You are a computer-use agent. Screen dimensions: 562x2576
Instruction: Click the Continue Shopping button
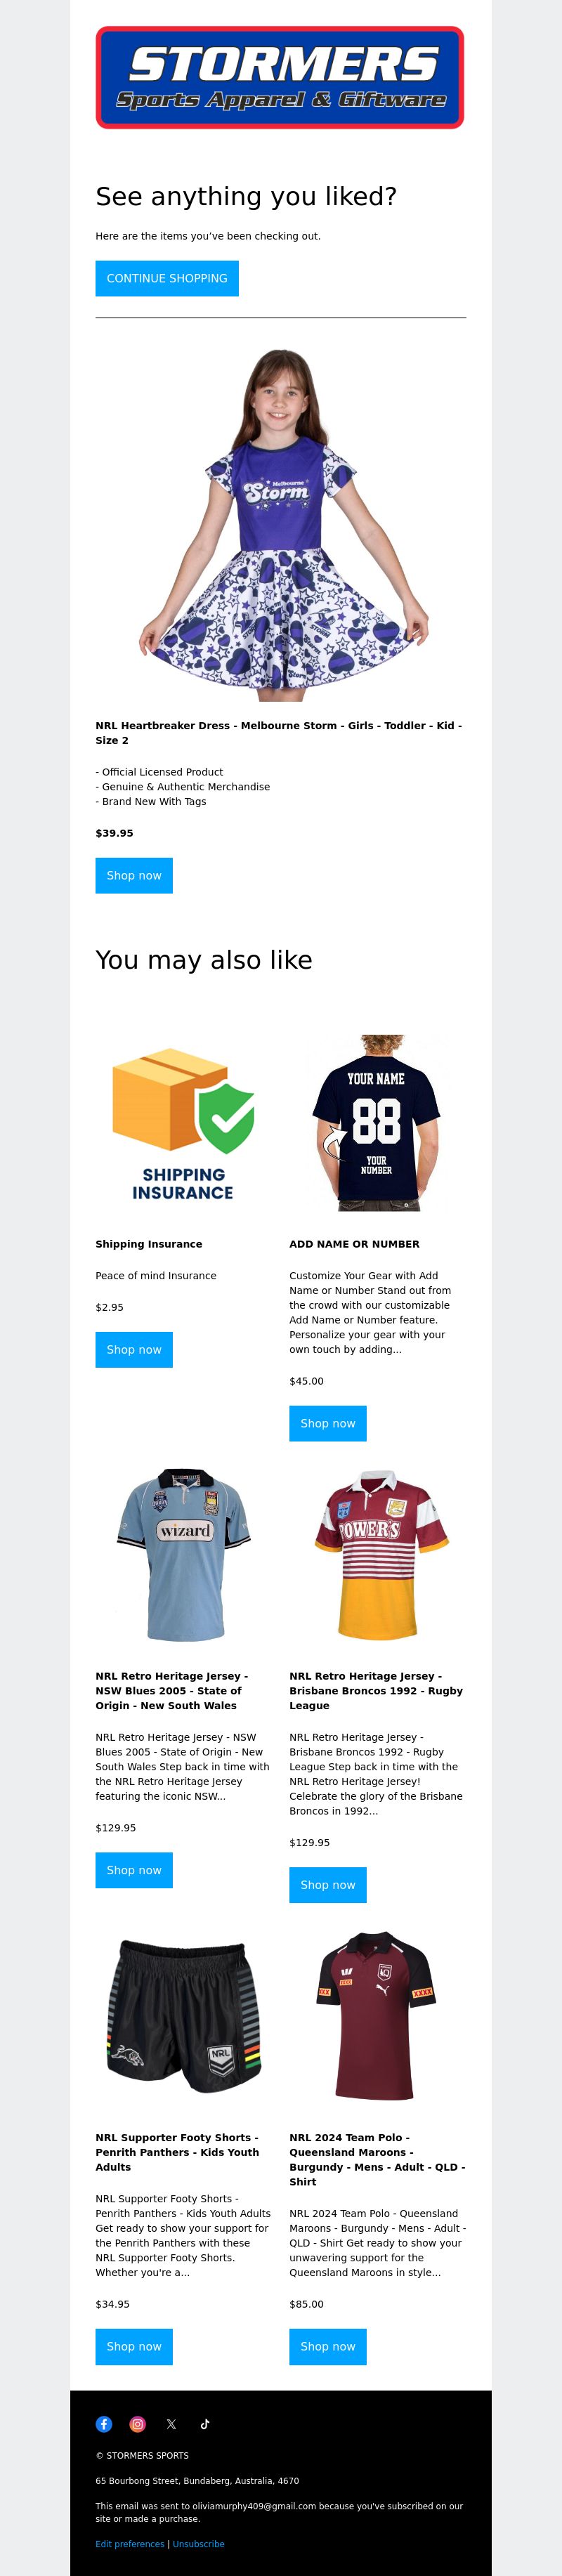tap(167, 278)
